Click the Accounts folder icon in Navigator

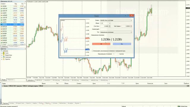click(x=4, y=53)
